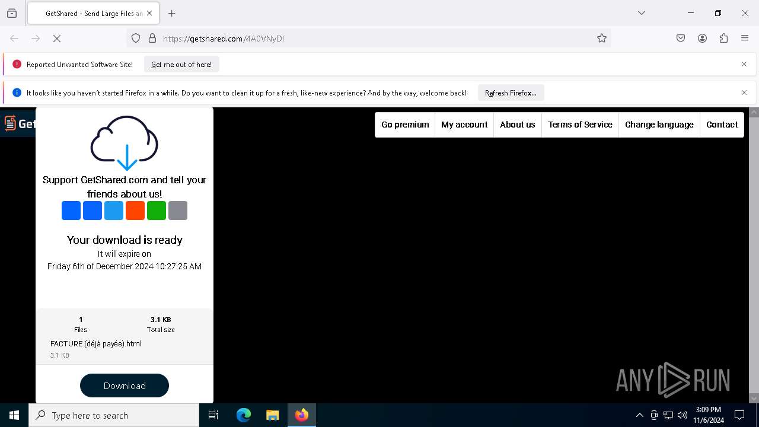Screen dimensions: 759x427
Task: Bookmark this page with star icon
Action: click(602, 39)
